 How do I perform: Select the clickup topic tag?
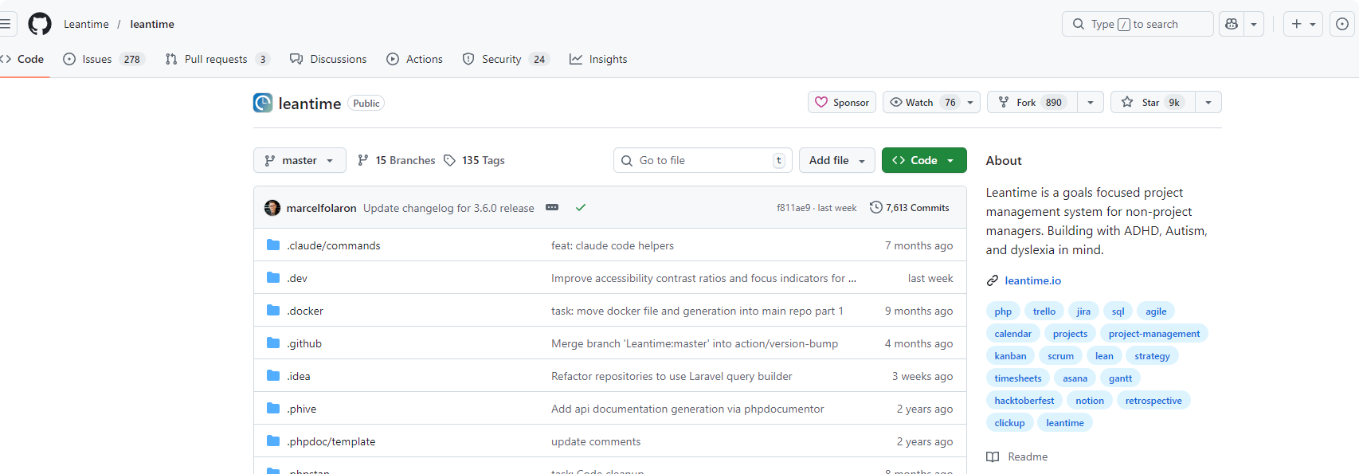click(1009, 423)
